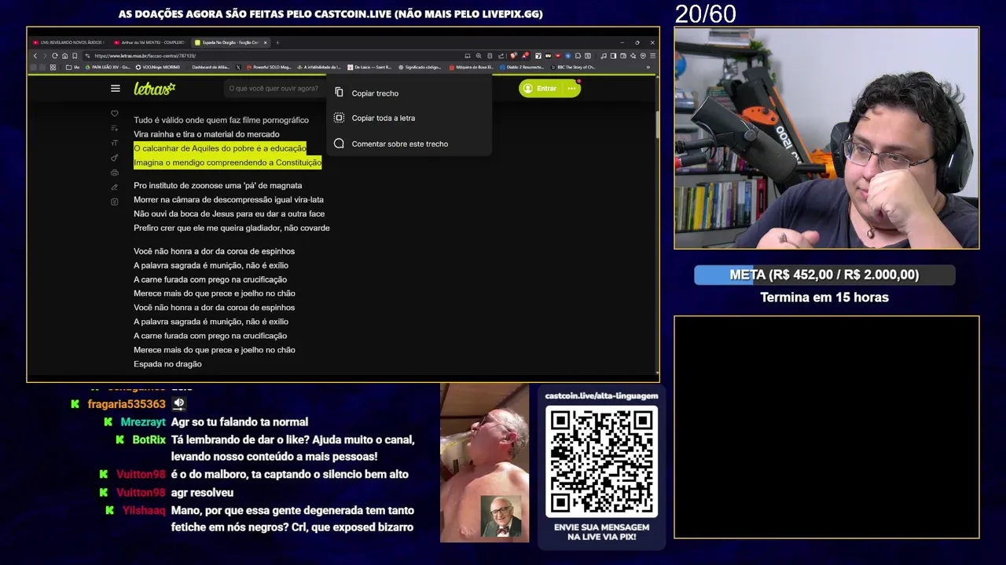Switch to the LIVE: REVELANDO NOVOS ÁUDIOS tab
This screenshot has width=1006, height=565.
[x=69, y=42]
